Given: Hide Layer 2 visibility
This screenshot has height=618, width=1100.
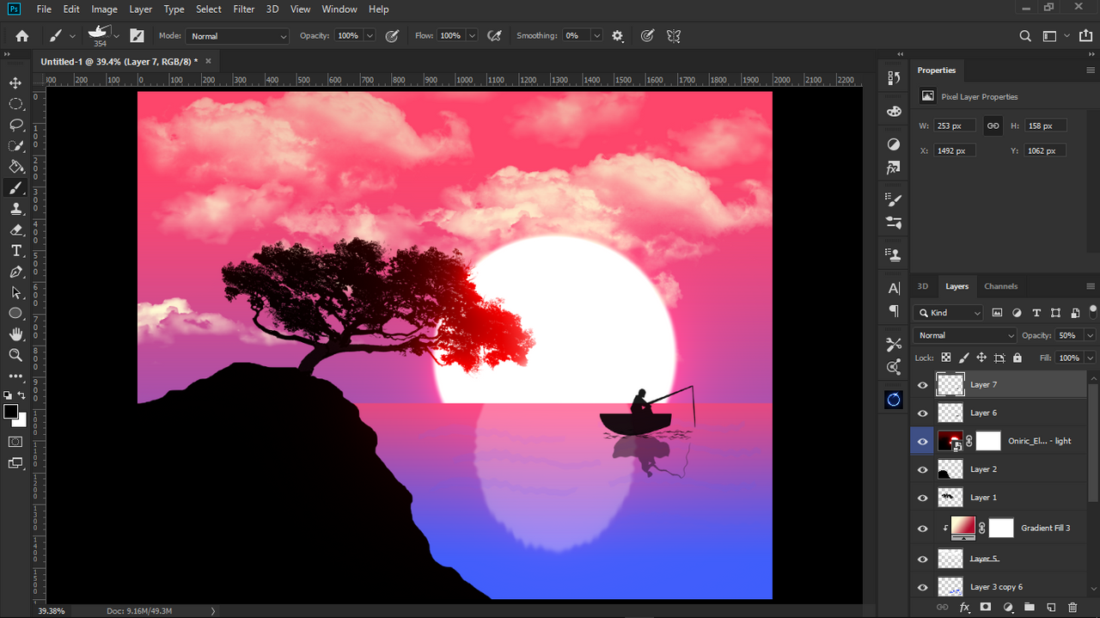Looking at the screenshot, I should pos(923,469).
